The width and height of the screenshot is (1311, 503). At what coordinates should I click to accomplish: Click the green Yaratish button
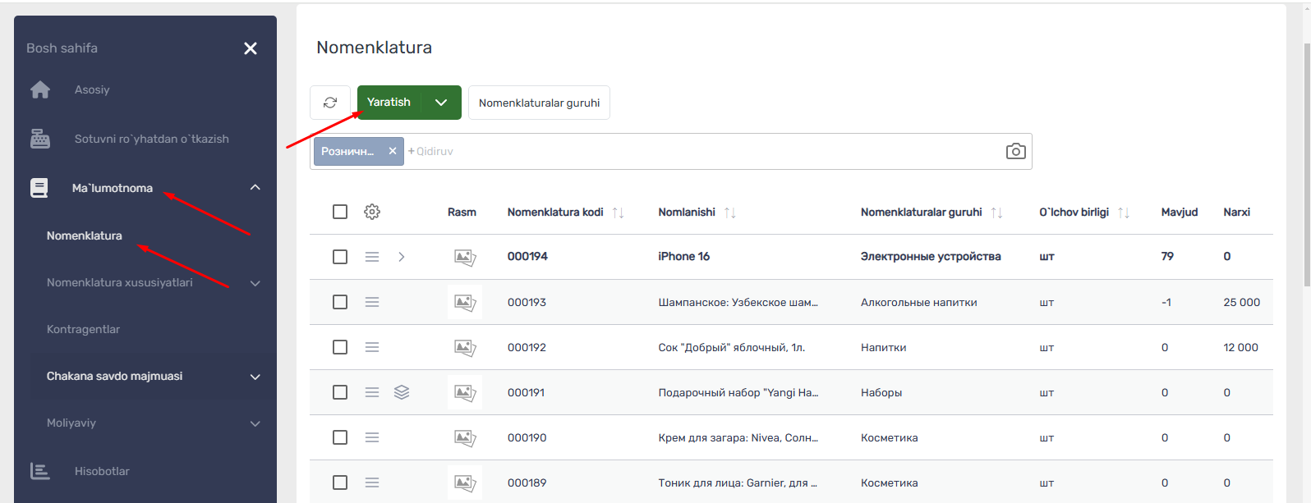[x=389, y=103]
